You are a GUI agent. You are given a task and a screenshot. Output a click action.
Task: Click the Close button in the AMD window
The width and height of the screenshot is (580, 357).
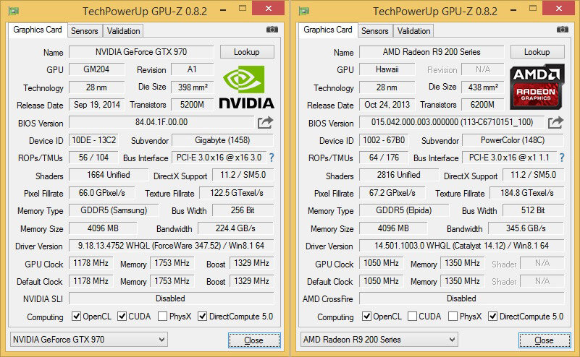pos(545,340)
